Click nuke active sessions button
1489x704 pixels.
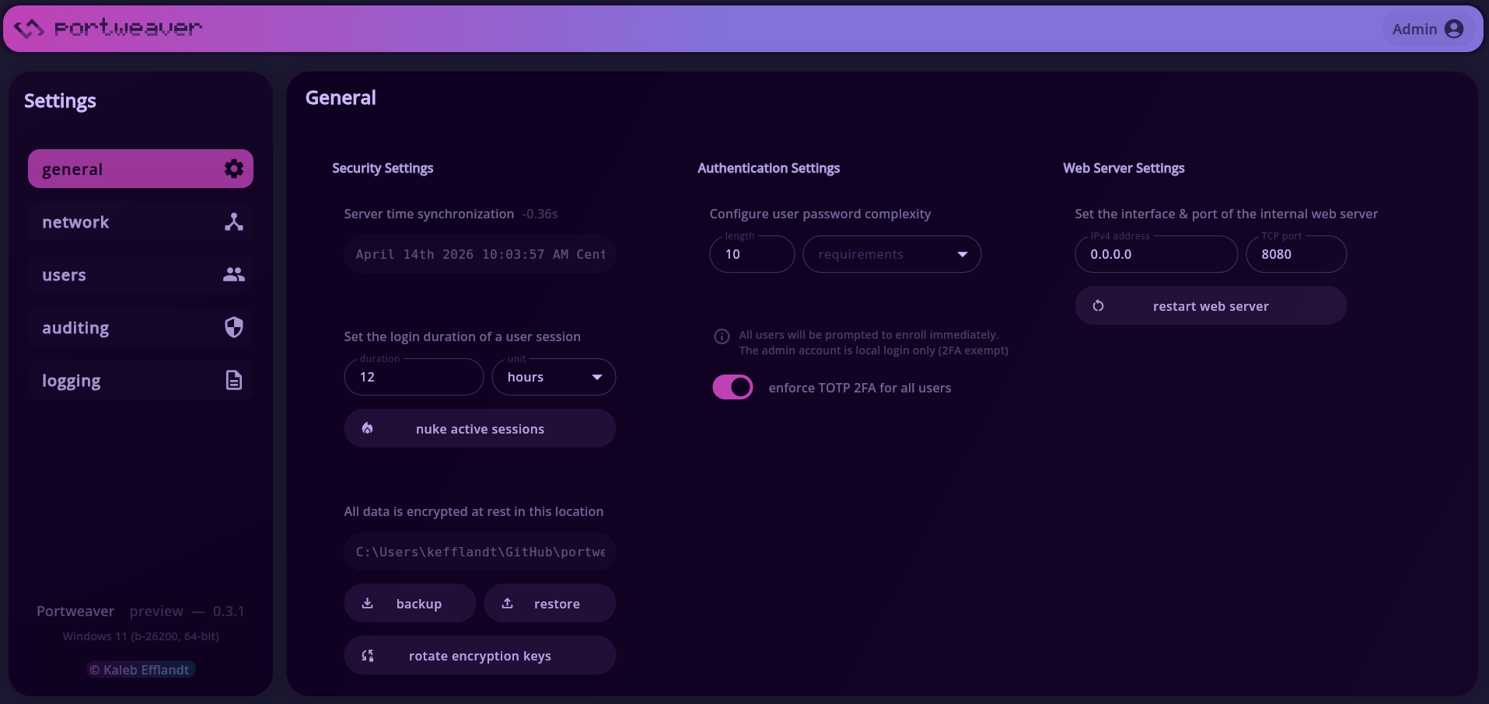coord(480,428)
